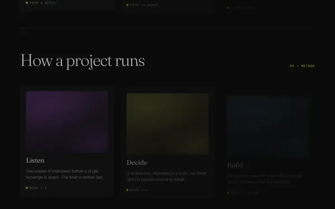Open the dark blue Build card image
The width and height of the screenshot is (335, 209).
pyautogui.click(x=268, y=127)
